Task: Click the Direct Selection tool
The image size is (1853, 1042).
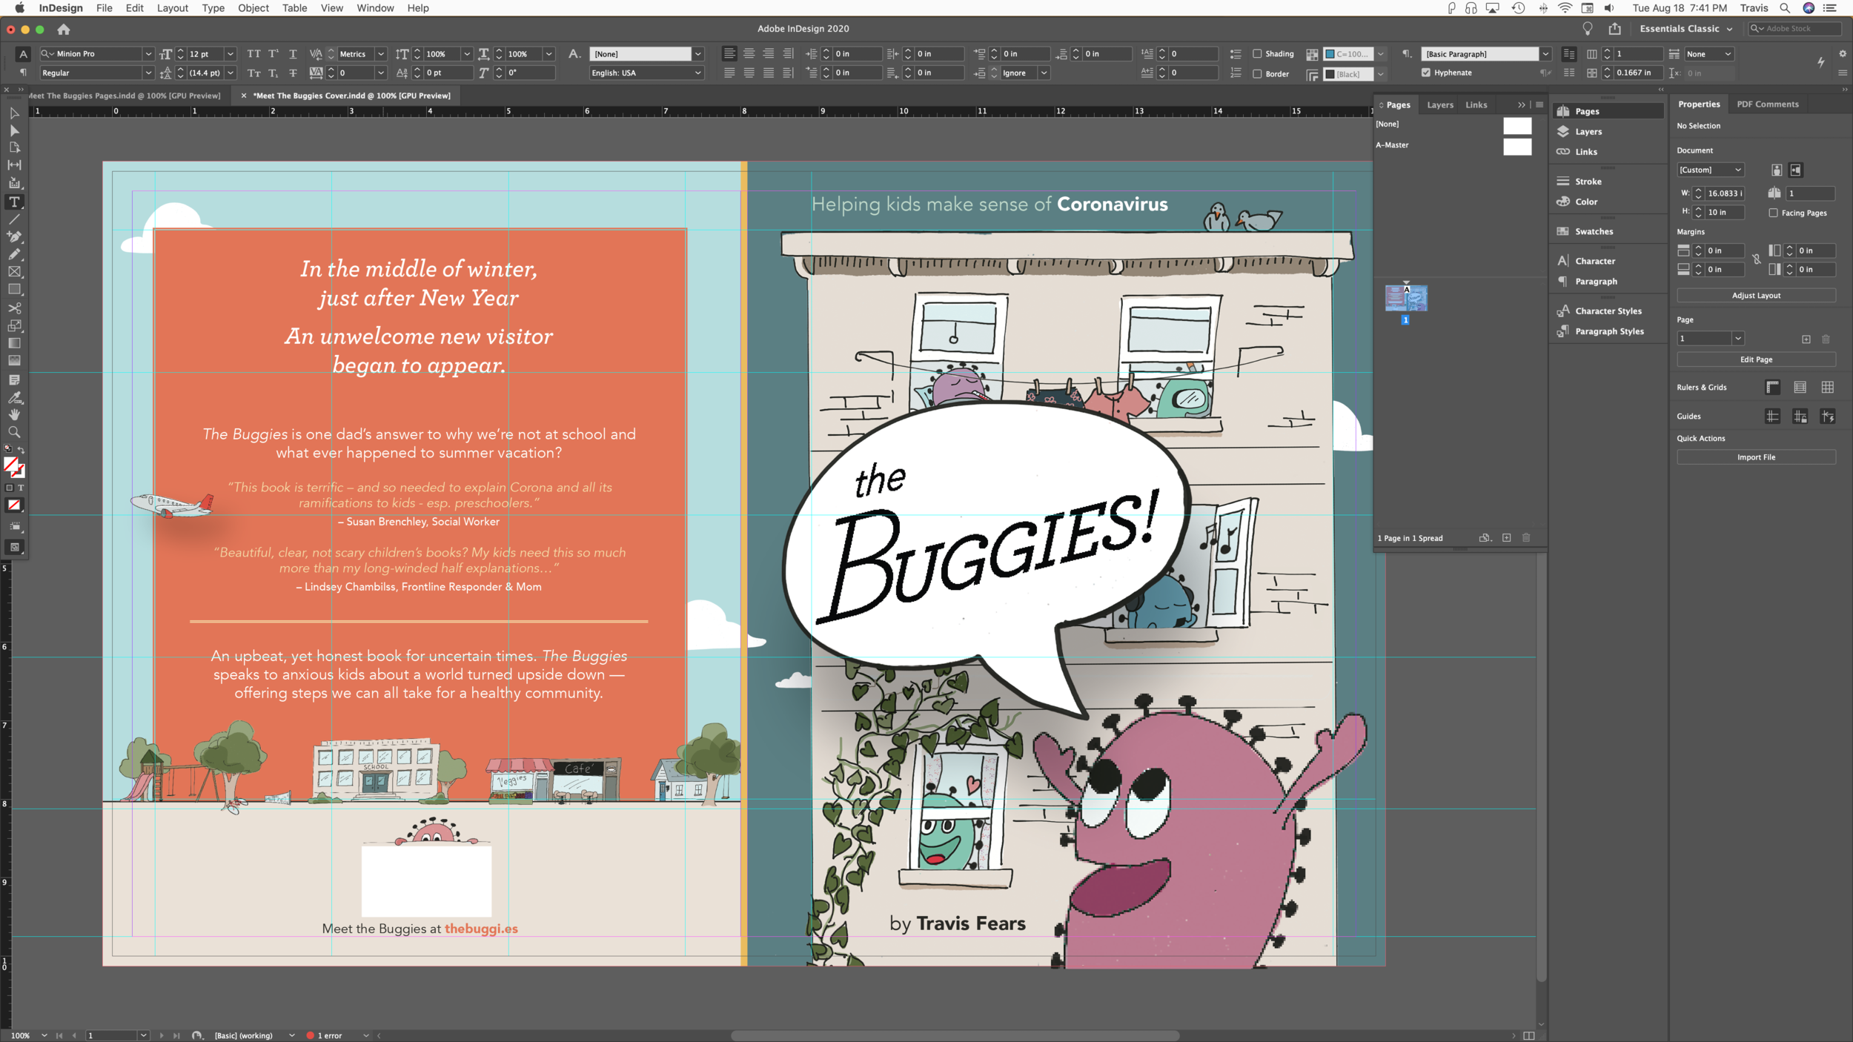Action: point(14,130)
